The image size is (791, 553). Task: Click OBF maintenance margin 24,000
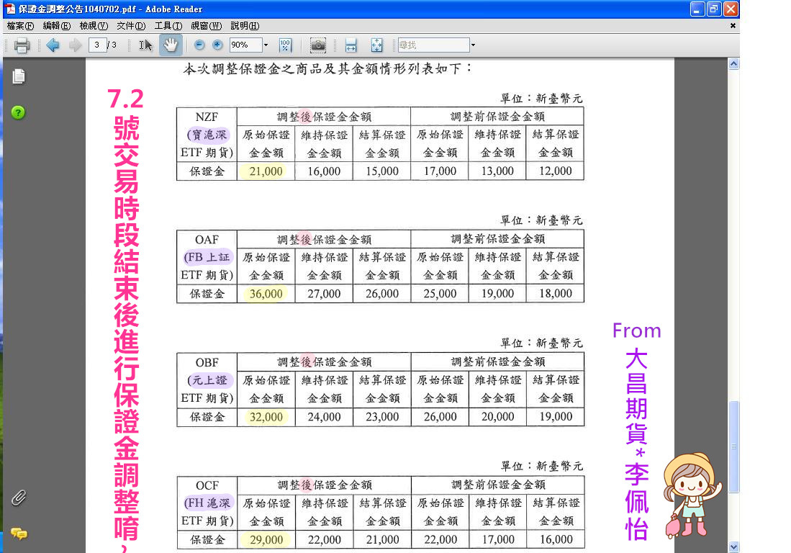[x=324, y=417]
